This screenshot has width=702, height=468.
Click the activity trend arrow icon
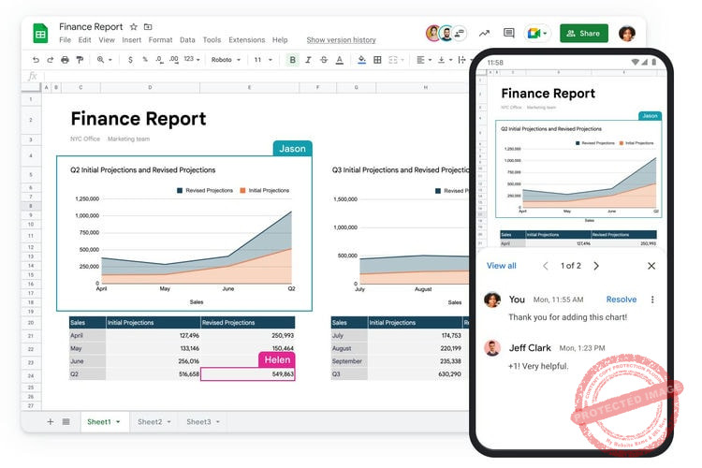(484, 33)
